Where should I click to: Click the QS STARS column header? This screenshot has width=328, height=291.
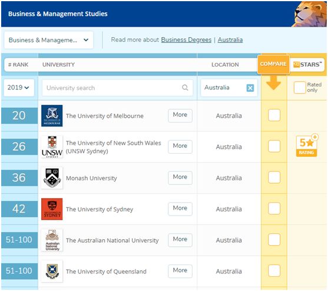(x=307, y=65)
